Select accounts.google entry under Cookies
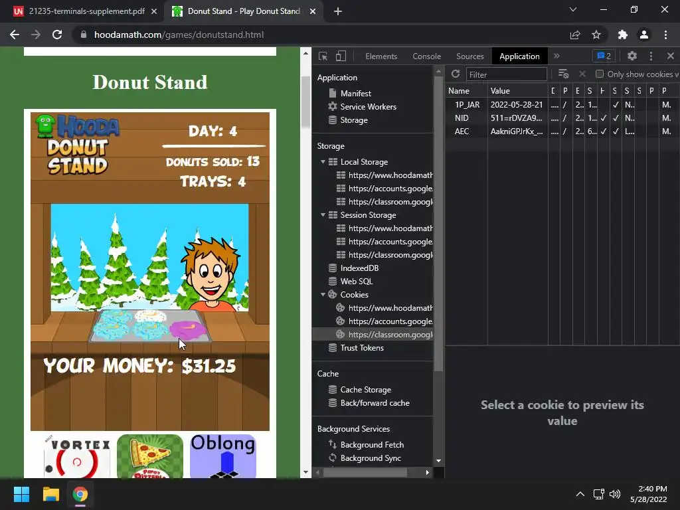This screenshot has width=680, height=510. 384,321
